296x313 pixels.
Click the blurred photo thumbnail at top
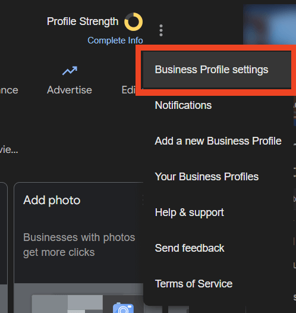(269, 24)
